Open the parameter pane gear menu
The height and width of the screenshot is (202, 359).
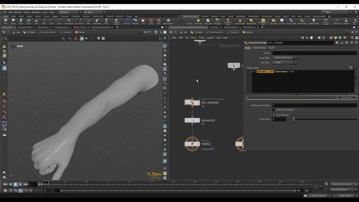click(337, 43)
